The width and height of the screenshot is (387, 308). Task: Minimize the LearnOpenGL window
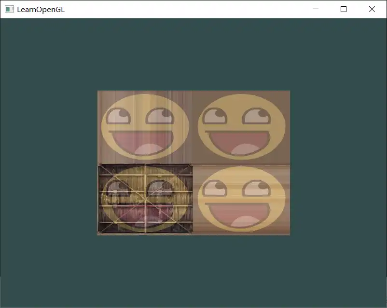click(x=316, y=9)
